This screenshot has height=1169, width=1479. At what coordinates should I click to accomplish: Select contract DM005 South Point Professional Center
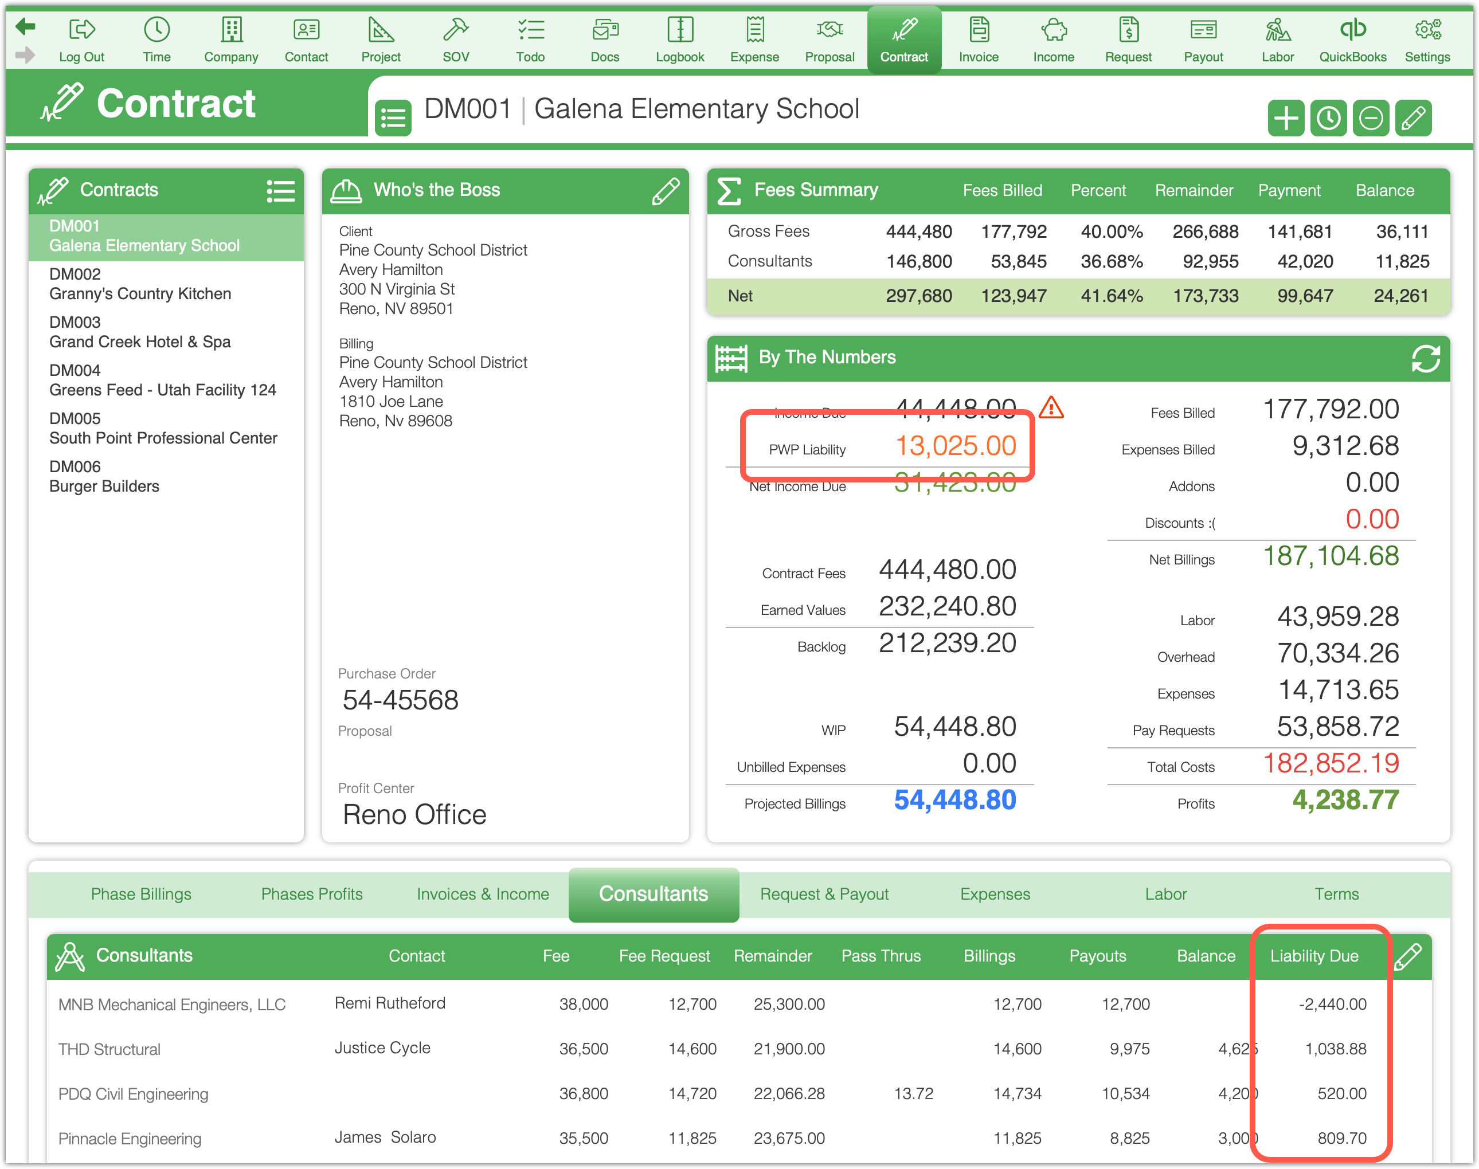click(x=166, y=429)
